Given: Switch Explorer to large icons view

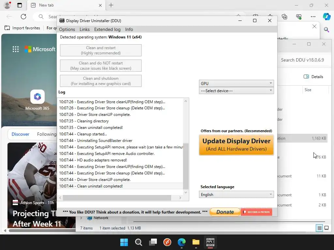Looking at the screenshot, I should point(326,228).
